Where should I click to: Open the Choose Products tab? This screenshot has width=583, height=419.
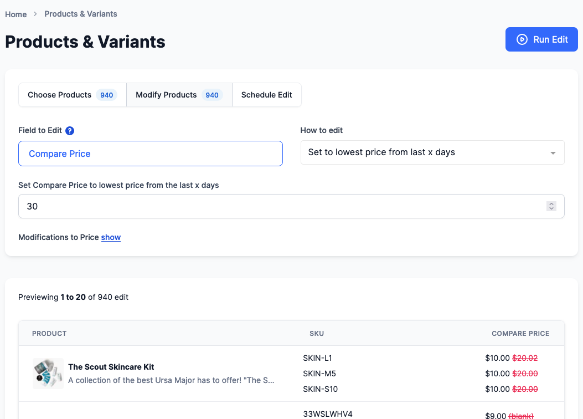tap(73, 95)
